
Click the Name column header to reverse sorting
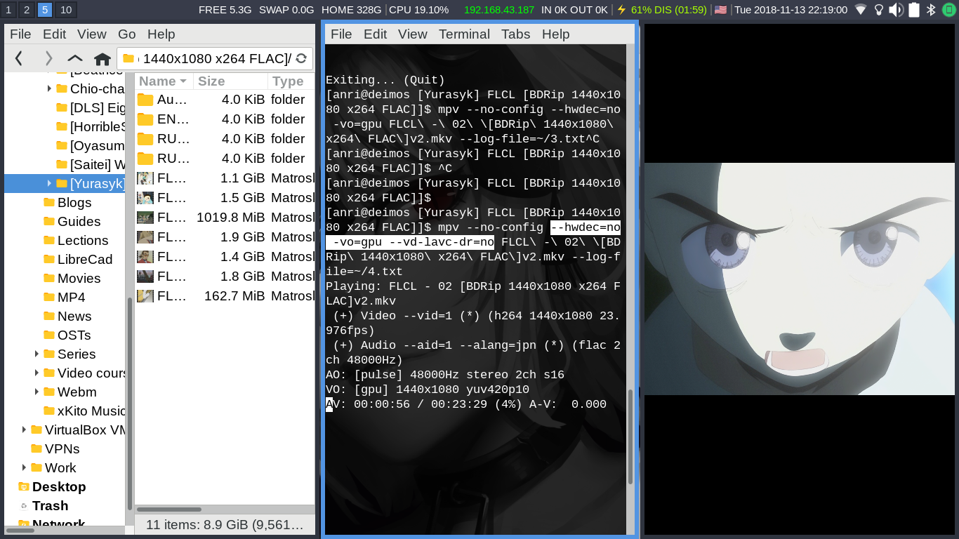158,81
